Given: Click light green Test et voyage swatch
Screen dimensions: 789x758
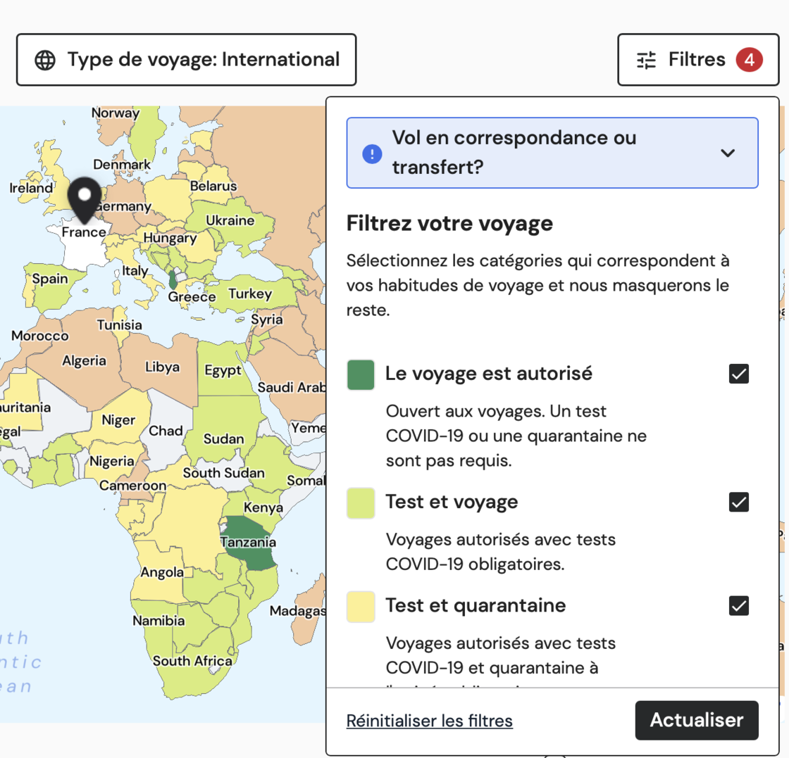Looking at the screenshot, I should coord(361,503).
